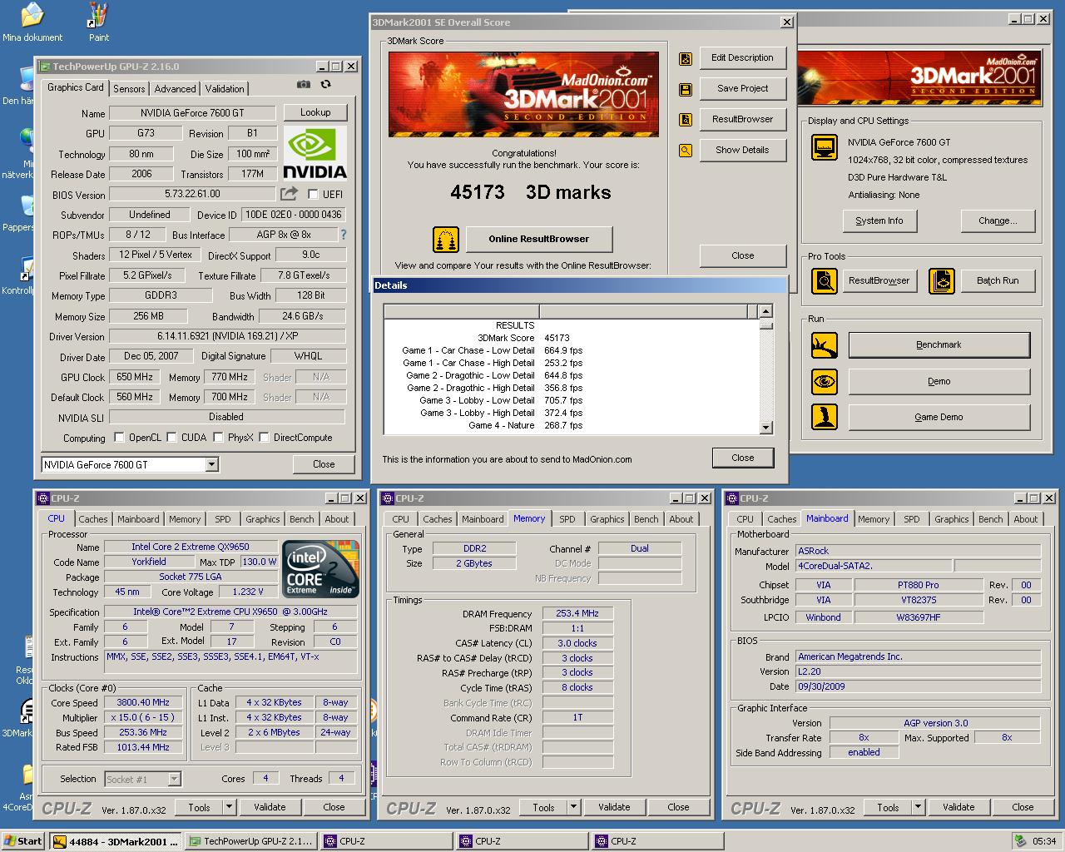Click the 3DMark2001 Second Edition banner image
The image size is (1065, 852).
click(523, 94)
